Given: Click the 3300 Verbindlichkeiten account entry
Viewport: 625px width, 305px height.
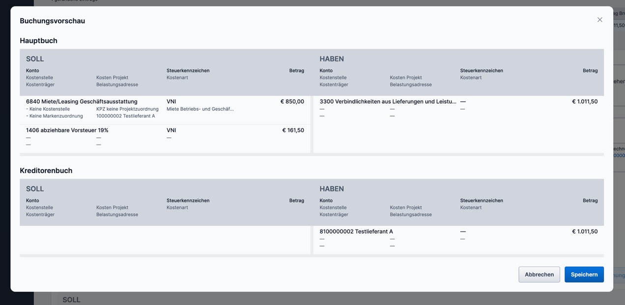Looking at the screenshot, I should (387, 102).
